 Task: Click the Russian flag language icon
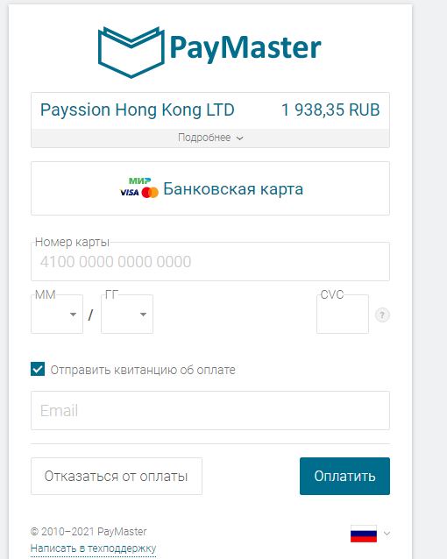click(364, 534)
